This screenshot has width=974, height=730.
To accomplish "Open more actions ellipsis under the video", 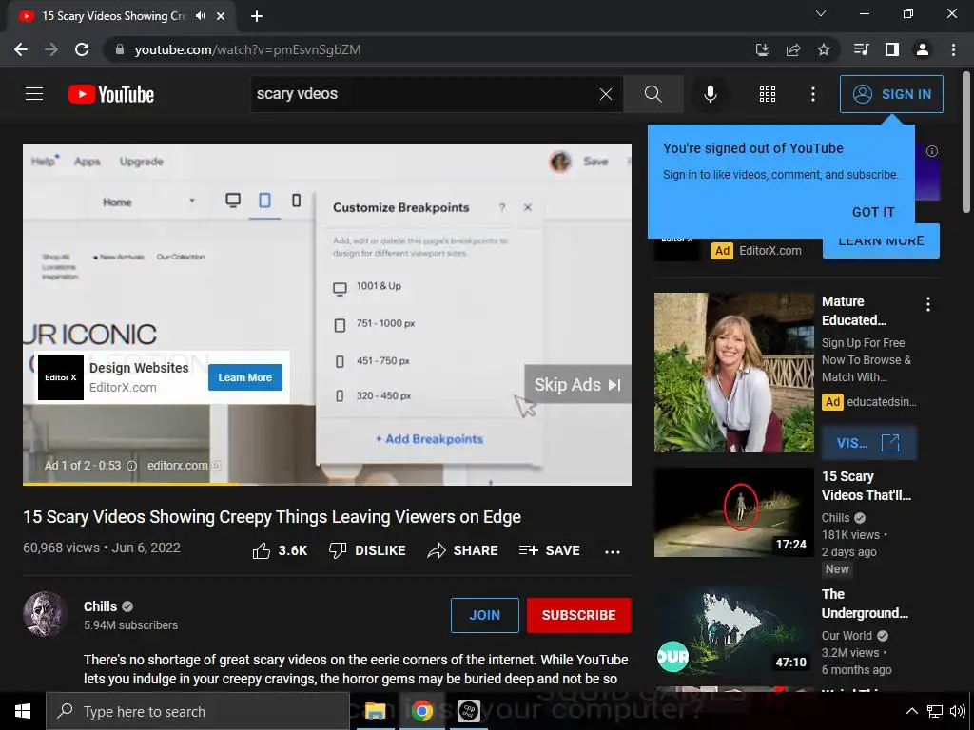I will pos(613,552).
